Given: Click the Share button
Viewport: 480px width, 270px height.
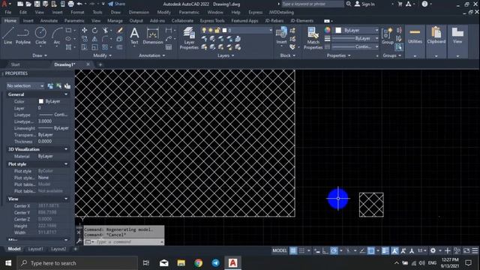Looking at the screenshot, I should tap(116, 4).
